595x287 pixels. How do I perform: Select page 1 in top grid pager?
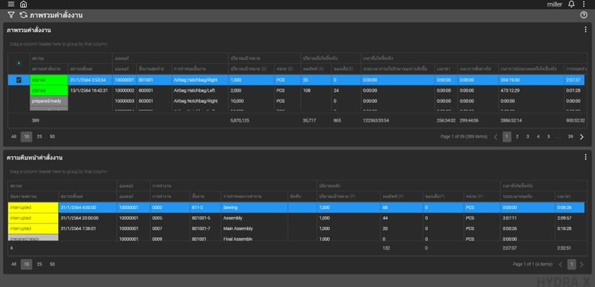(x=507, y=137)
